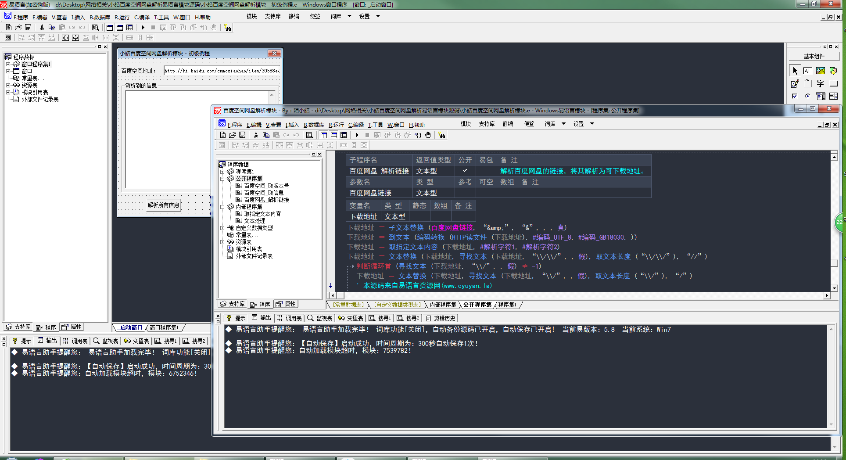The width and height of the screenshot is (846, 460).
Task: Click Save icon in front module window toolbar
Action: [242, 135]
